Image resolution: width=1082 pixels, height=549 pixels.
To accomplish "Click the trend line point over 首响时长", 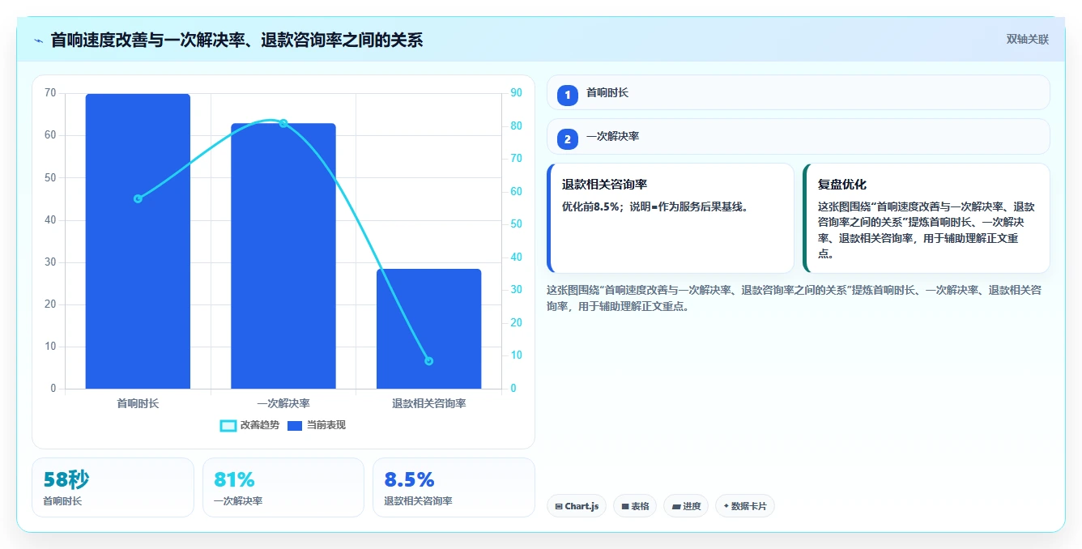I will [x=138, y=198].
